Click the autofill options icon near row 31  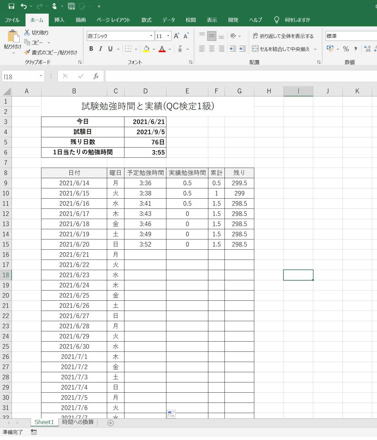[171, 414]
